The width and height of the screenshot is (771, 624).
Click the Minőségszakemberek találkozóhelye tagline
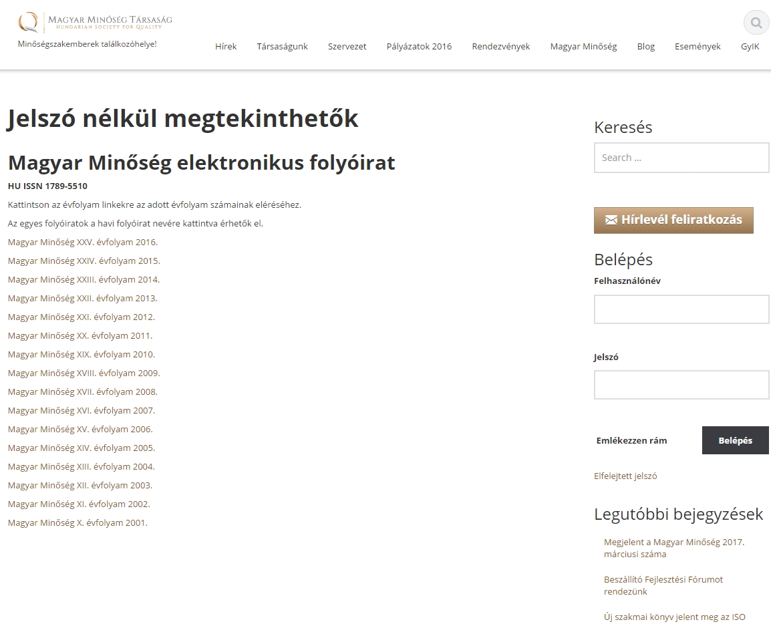coord(87,44)
